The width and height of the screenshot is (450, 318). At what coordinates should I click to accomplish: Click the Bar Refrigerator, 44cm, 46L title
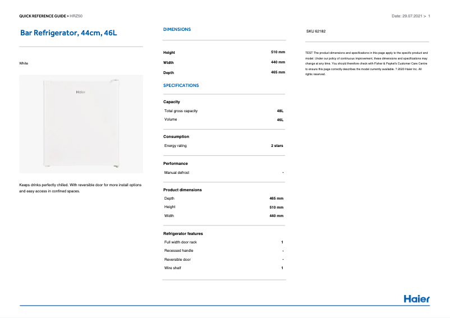point(68,33)
